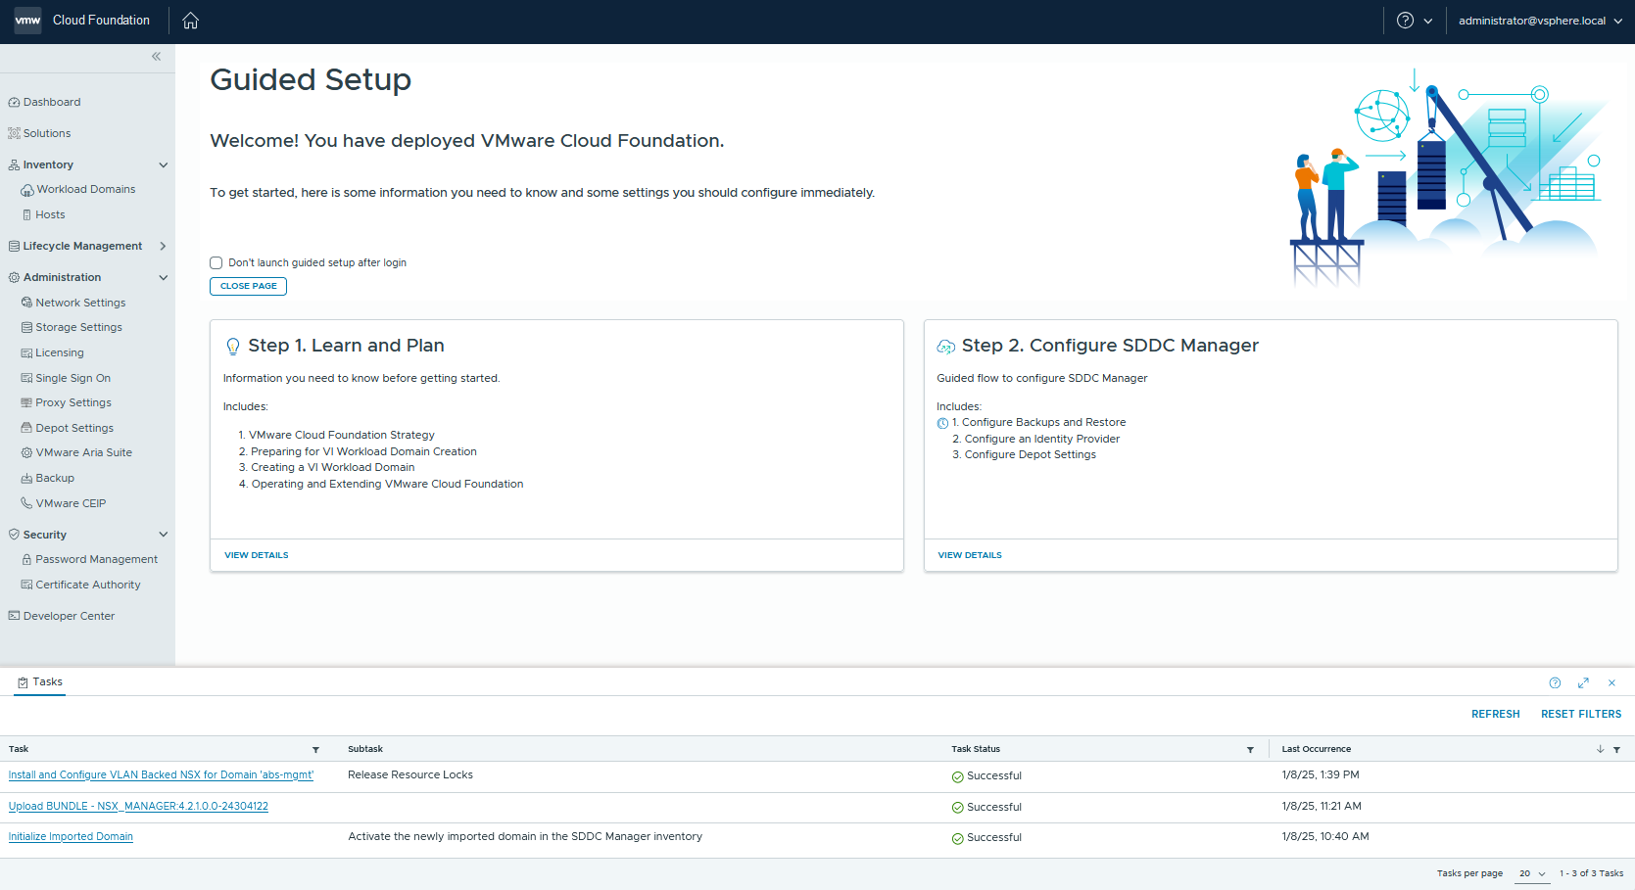Enable Don't launch guided setup after login
This screenshot has height=890, width=1635.
[216, 263]
